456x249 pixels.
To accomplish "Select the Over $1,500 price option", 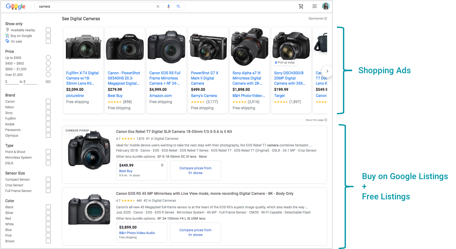I will click(48, 74).
